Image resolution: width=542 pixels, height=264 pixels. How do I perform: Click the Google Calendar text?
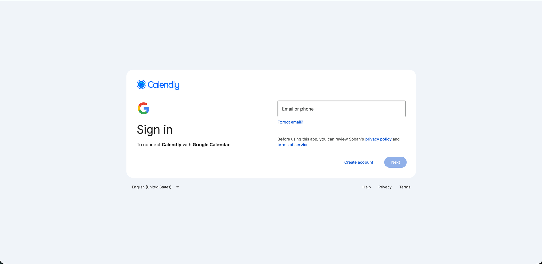[x=211, y=144]
